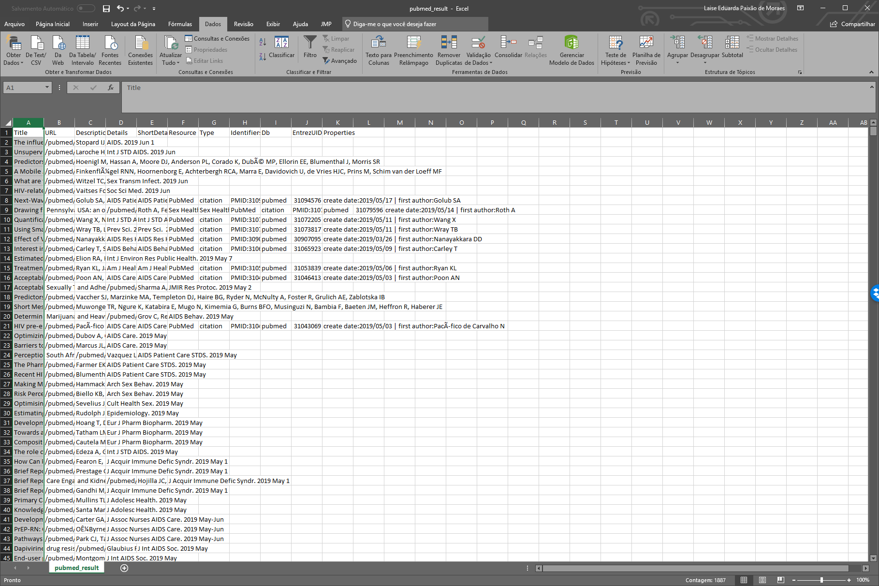Screen dimensions: 879x586
Task: Open Fontes Recentes
Action: click(110, 50)
